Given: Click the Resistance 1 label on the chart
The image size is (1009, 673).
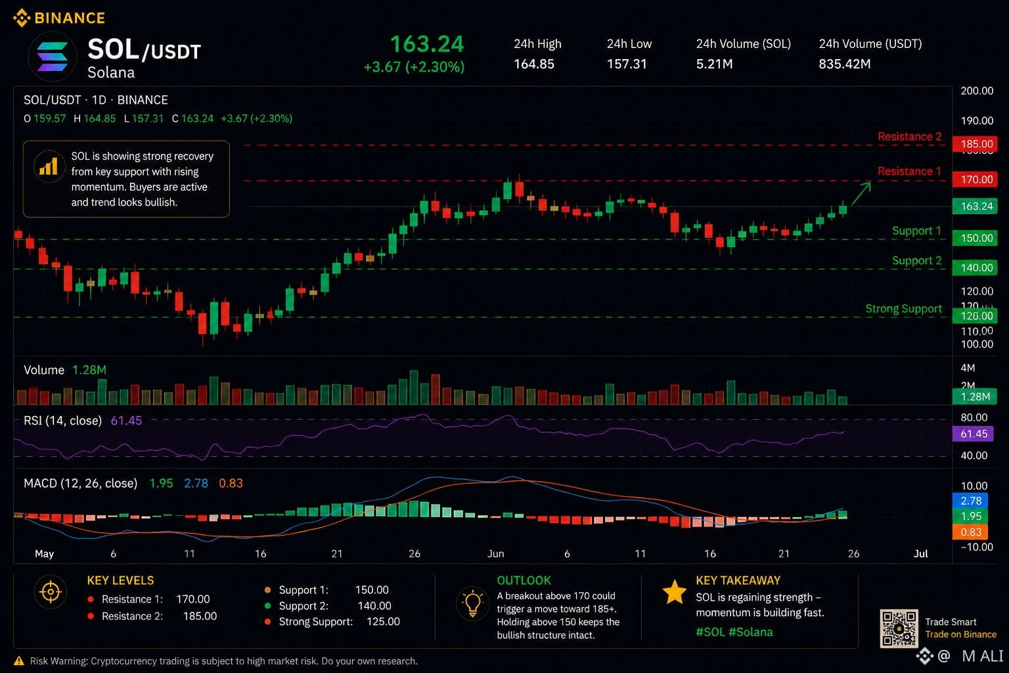Looking at the screenshot, I should click(909, 172).
